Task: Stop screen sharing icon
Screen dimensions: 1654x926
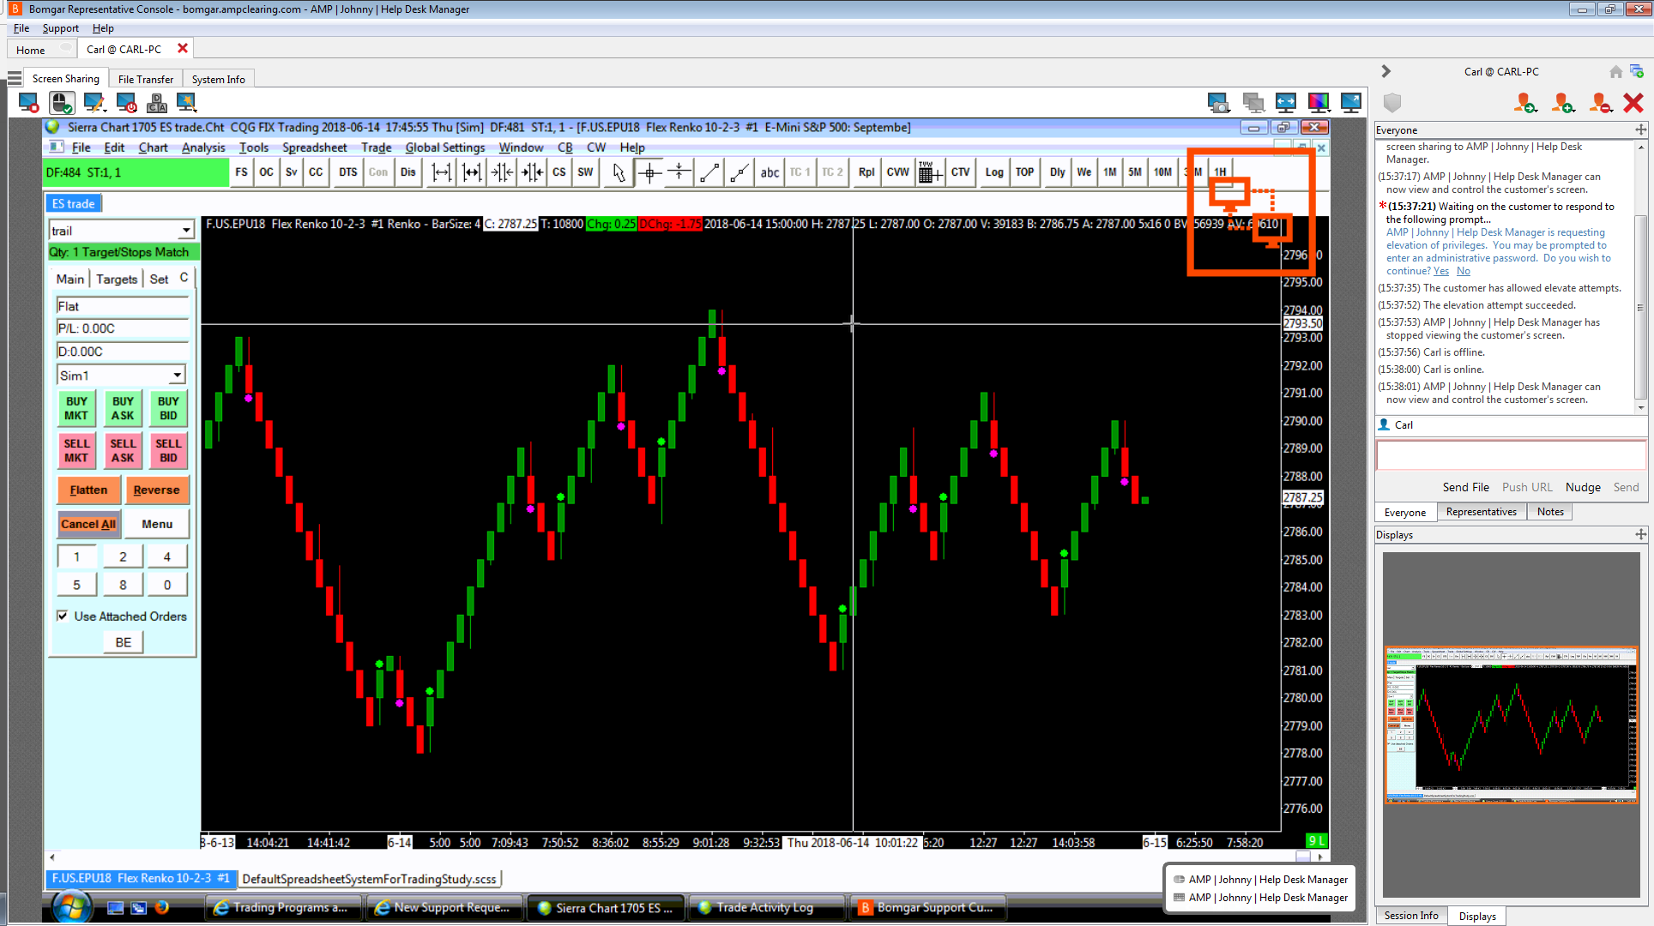Action: point(28,104)
